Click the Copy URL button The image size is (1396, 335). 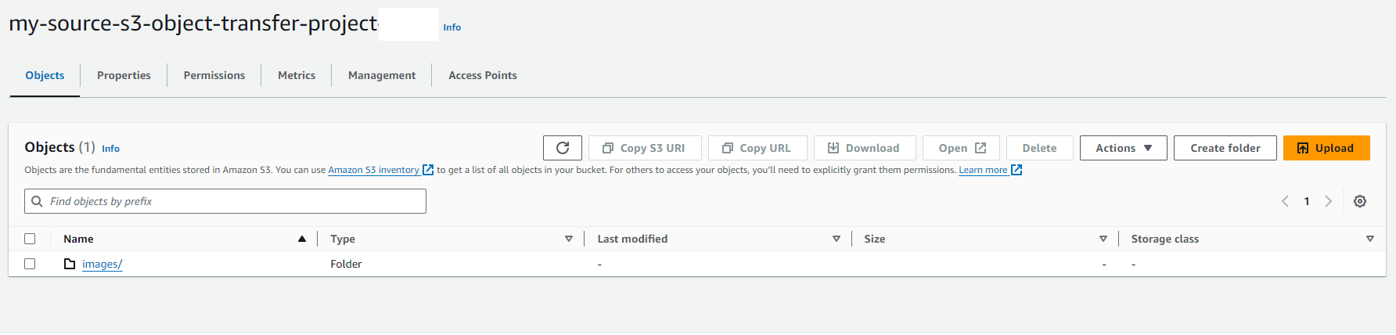(x=757, y=148)
